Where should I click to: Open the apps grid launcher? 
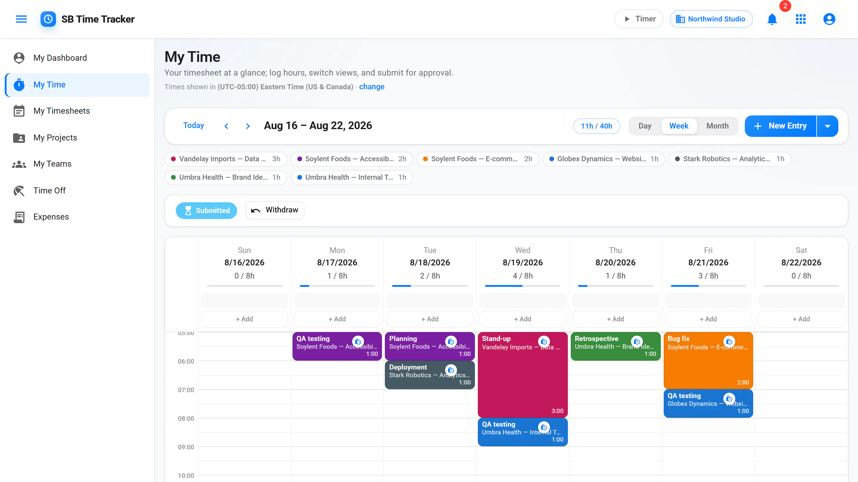[x=801, y=19]
